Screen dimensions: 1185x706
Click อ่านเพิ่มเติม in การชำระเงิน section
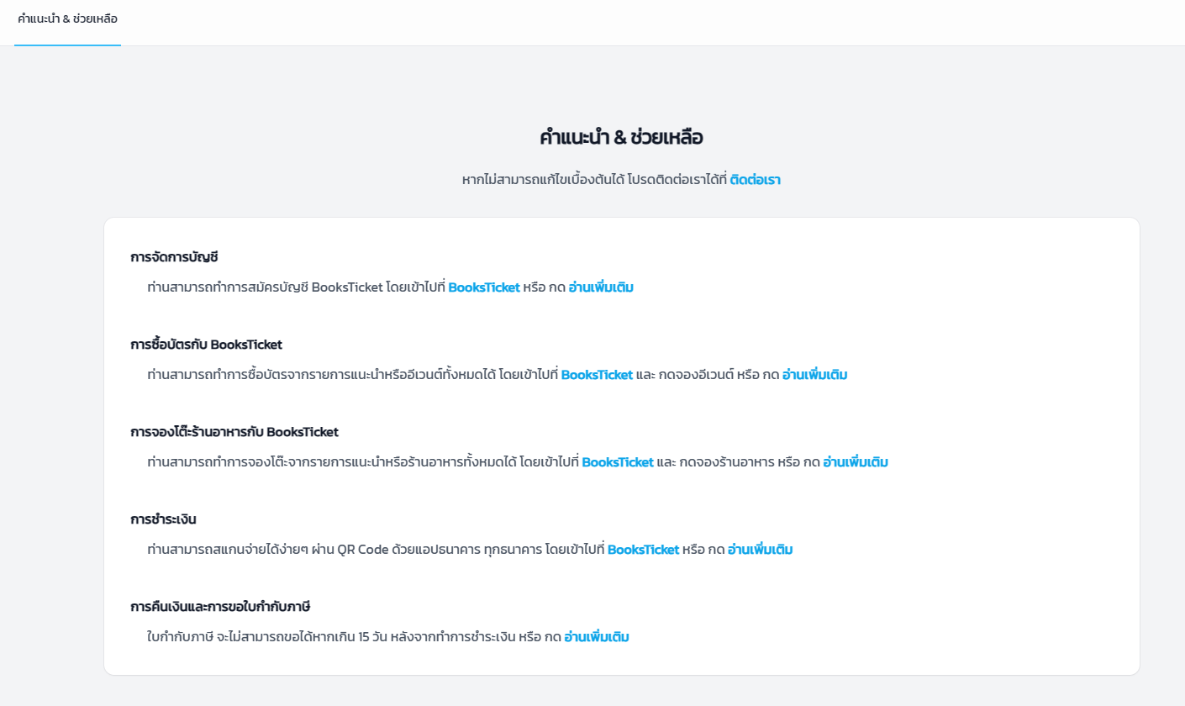coord(759,550)
